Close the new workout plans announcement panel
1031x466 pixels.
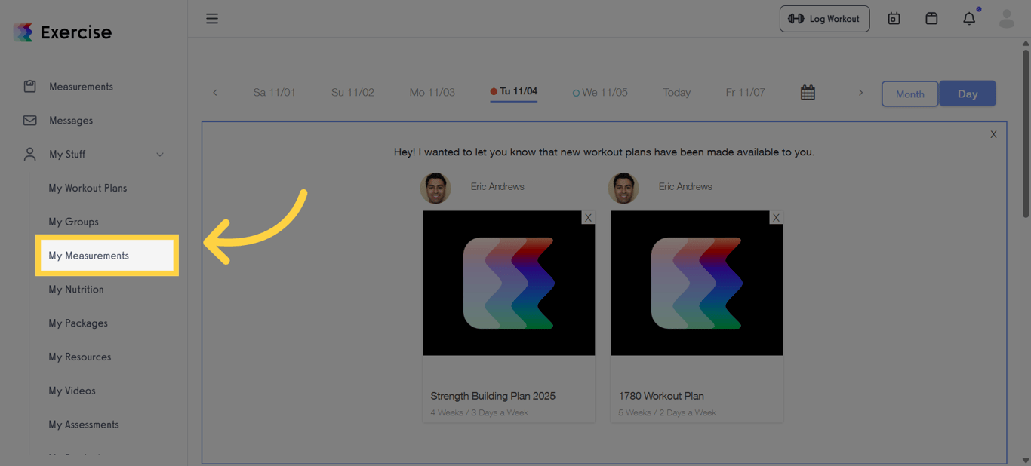[993, 134]
